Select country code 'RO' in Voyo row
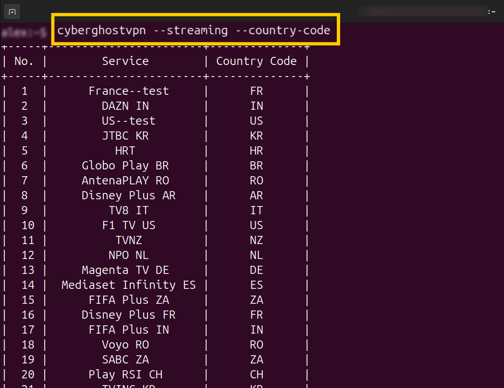The width and height of the screenshot is (504, 388). [x=257, y=345]
